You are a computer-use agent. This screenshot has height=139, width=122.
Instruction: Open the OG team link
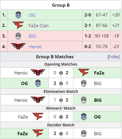click(32, 15)
